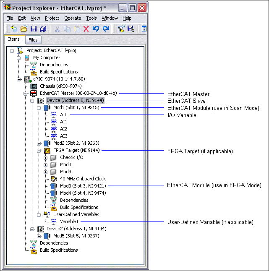This screenshot has width=269, height=271.
Task: Open the File menu
Action: (10, 18)
